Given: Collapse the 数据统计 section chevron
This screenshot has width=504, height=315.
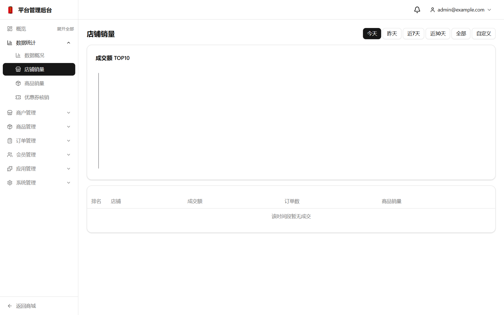Looking at the screenshot, I should (x=69, y=43).
